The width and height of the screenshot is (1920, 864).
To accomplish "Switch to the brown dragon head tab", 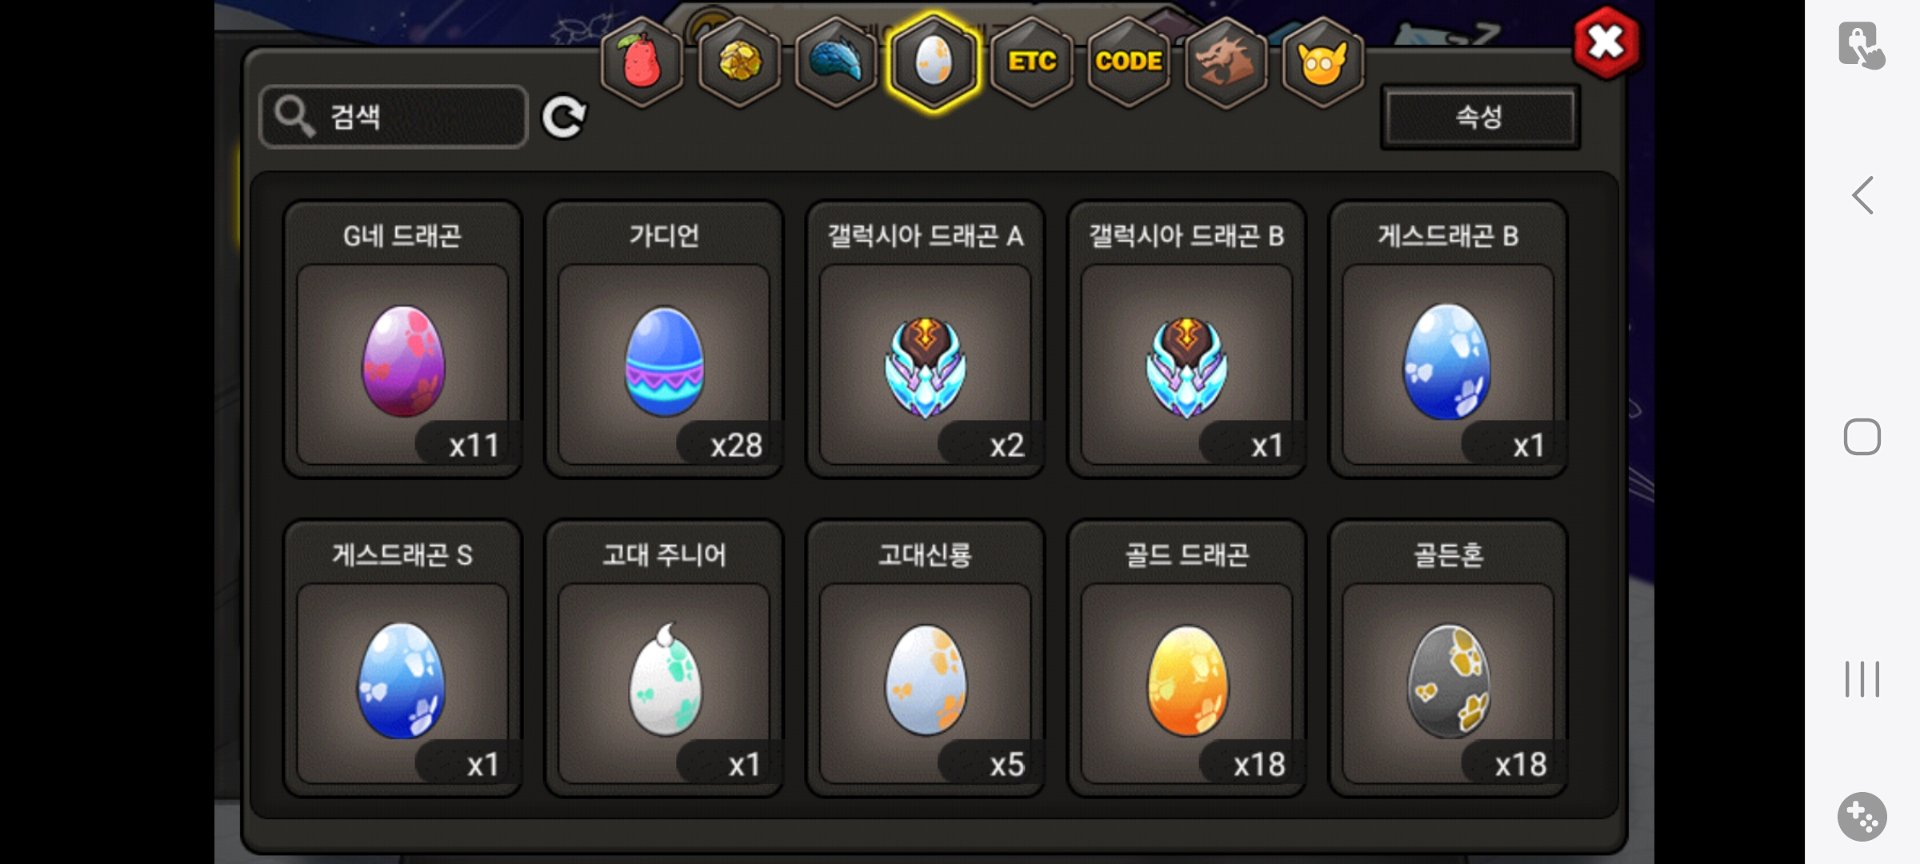I will 1226,62.
